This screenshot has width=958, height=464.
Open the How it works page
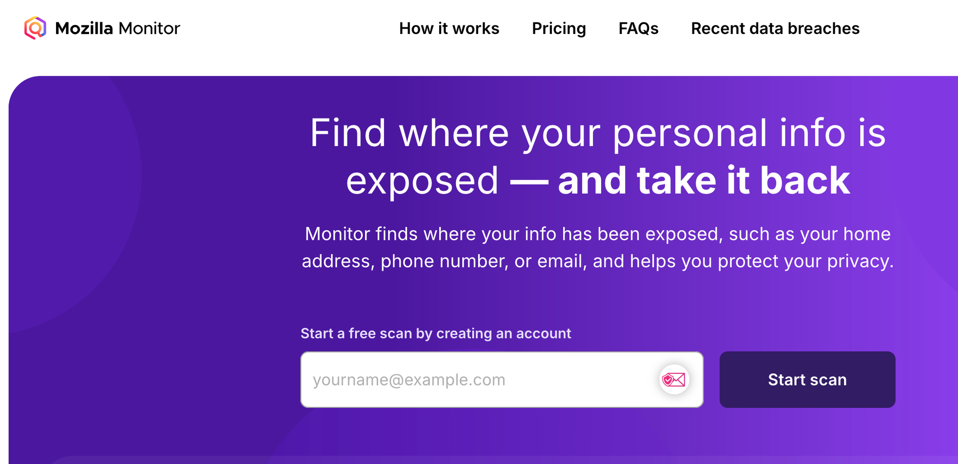coord(449,29)
